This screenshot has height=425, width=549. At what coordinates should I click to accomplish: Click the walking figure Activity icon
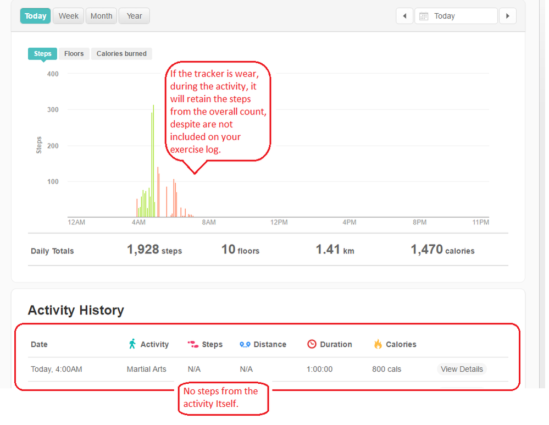point(132,344)
